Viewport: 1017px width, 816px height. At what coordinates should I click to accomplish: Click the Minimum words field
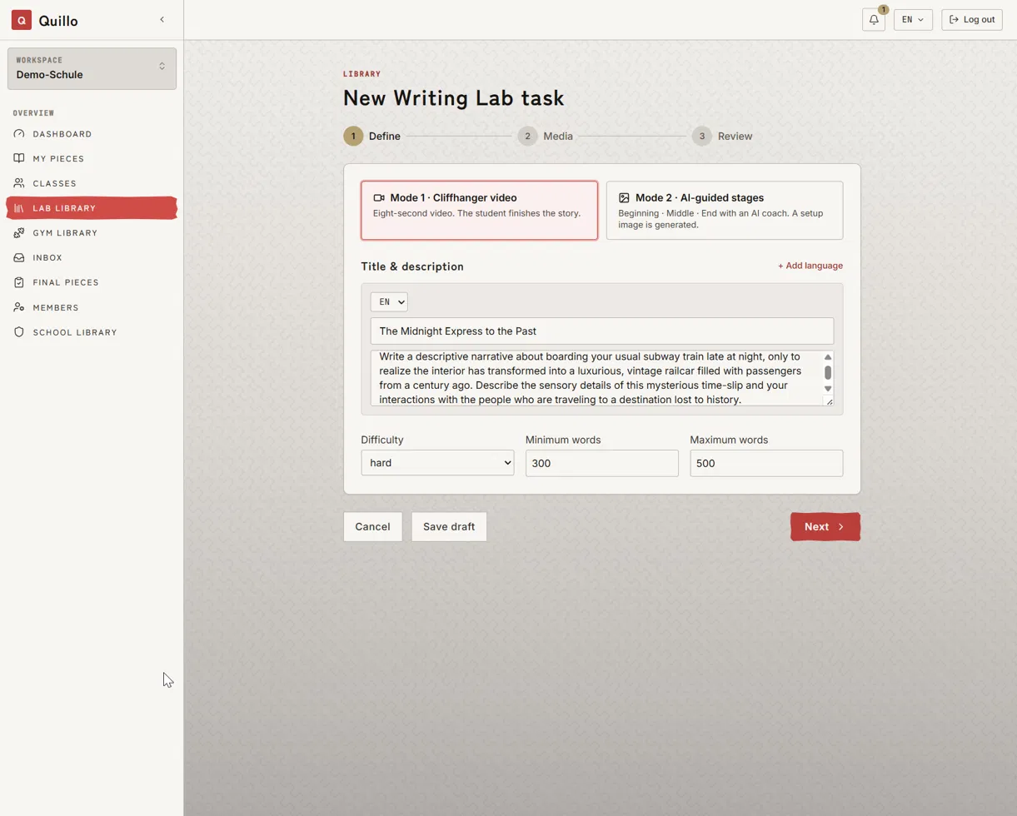coord(602,463)
